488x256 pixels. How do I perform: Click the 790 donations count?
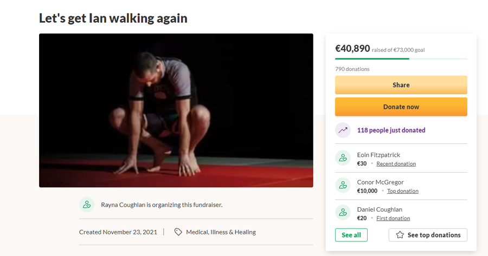pos(352,69)
